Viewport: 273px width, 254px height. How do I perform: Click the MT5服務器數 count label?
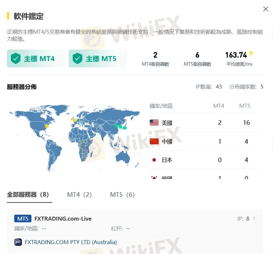click(x=198, y=64)
